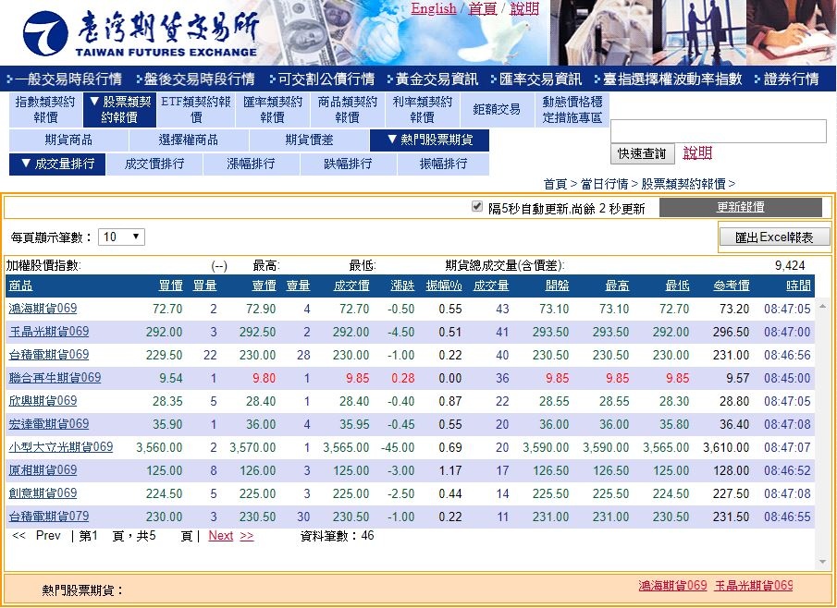Open 原相期貨069 row link

[x=43, y=470]
